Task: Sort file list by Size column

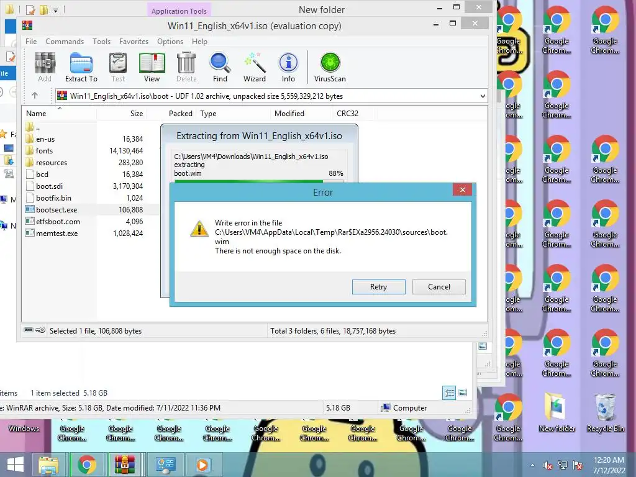Action: point(136,114)
